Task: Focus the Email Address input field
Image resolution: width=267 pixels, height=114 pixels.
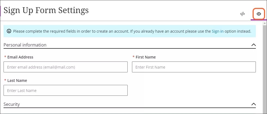Action: point(66,67)
